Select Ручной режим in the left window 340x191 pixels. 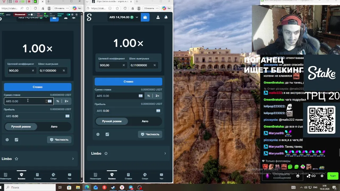[x=21, y=127]
